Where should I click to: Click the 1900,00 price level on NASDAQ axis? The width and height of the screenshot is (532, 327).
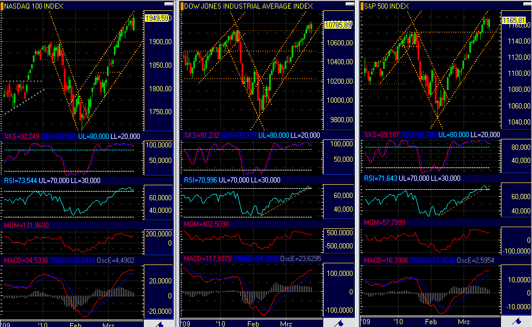tap(160, 42)
